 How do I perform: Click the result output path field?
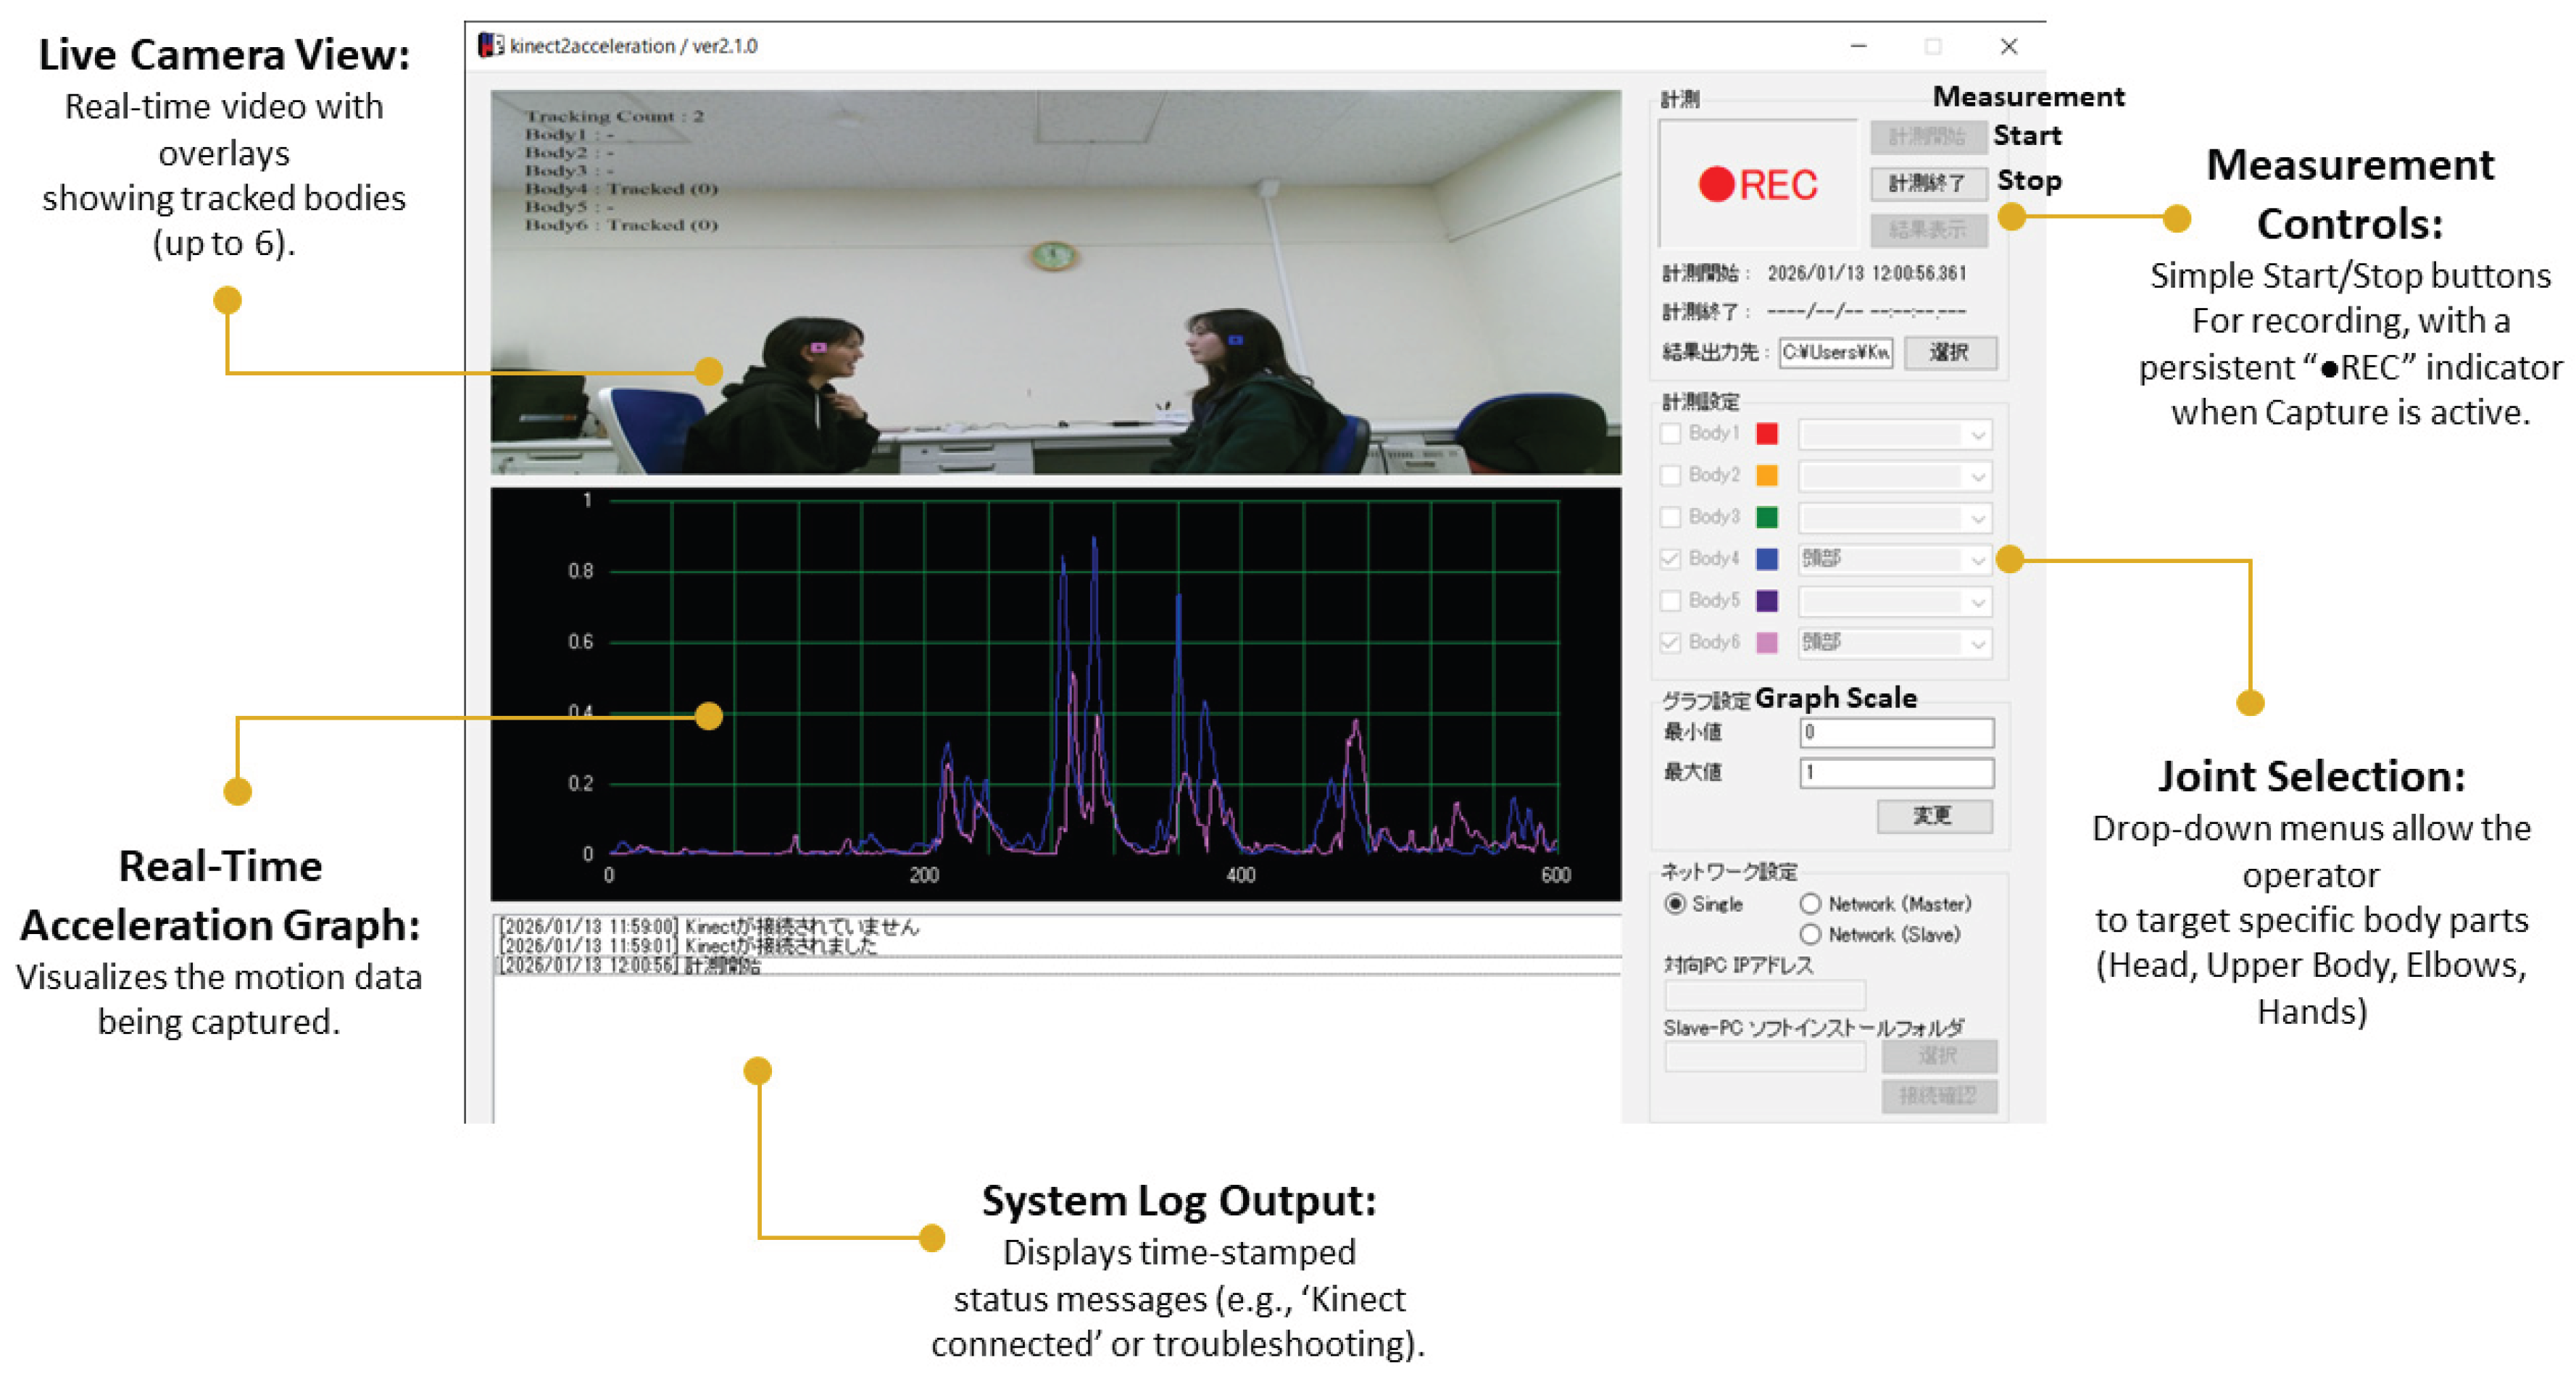click(x=1835, y=352)
